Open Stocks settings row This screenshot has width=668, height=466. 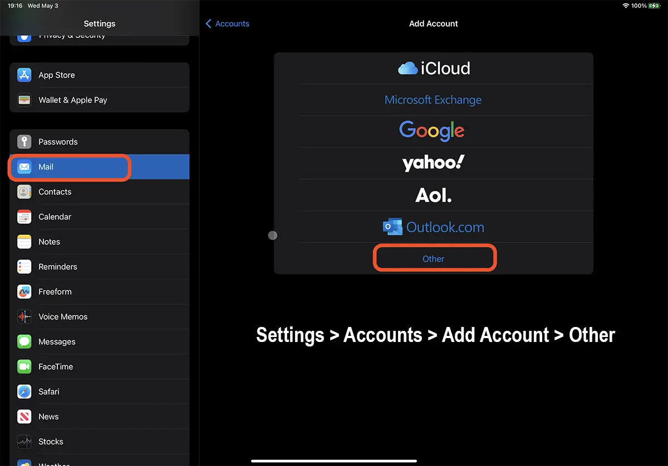(100, 442)
